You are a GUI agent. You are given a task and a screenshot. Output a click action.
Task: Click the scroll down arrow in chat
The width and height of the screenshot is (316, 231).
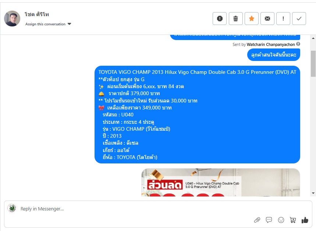coord(313,193)
